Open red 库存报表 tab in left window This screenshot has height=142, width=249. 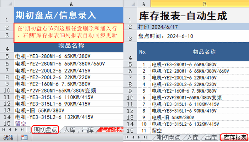pyautogui.click(x=111, y=130)
